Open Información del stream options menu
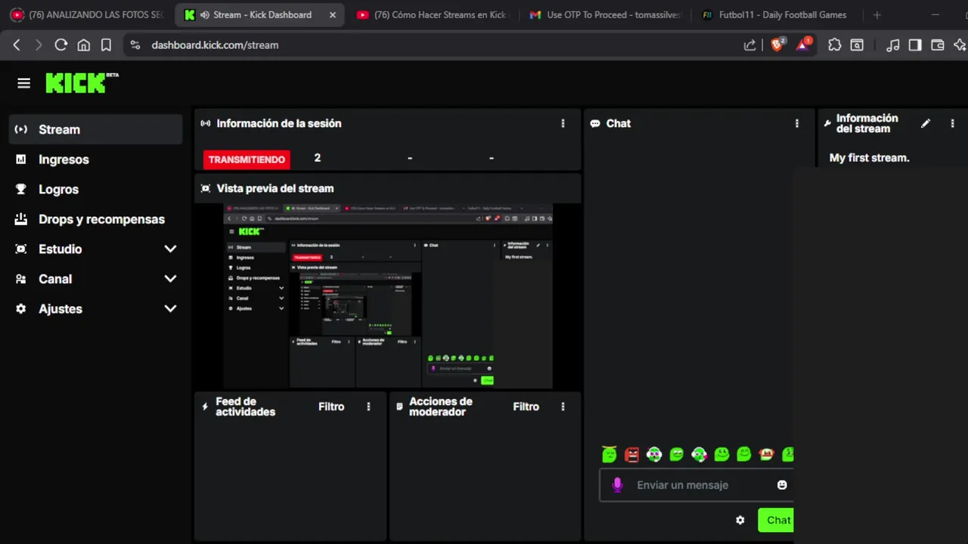 pos(952,123)
